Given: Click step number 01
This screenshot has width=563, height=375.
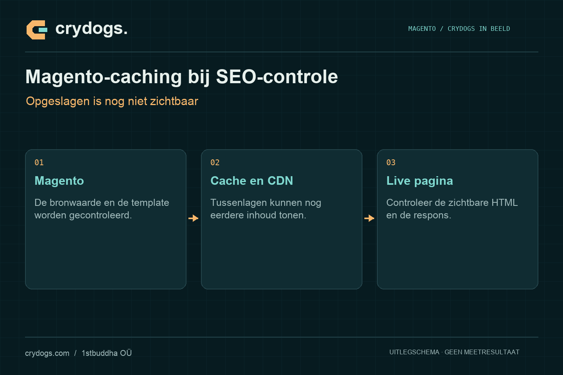Looking at the screenshot, I should pyautogui.click(x=39, y=162).
